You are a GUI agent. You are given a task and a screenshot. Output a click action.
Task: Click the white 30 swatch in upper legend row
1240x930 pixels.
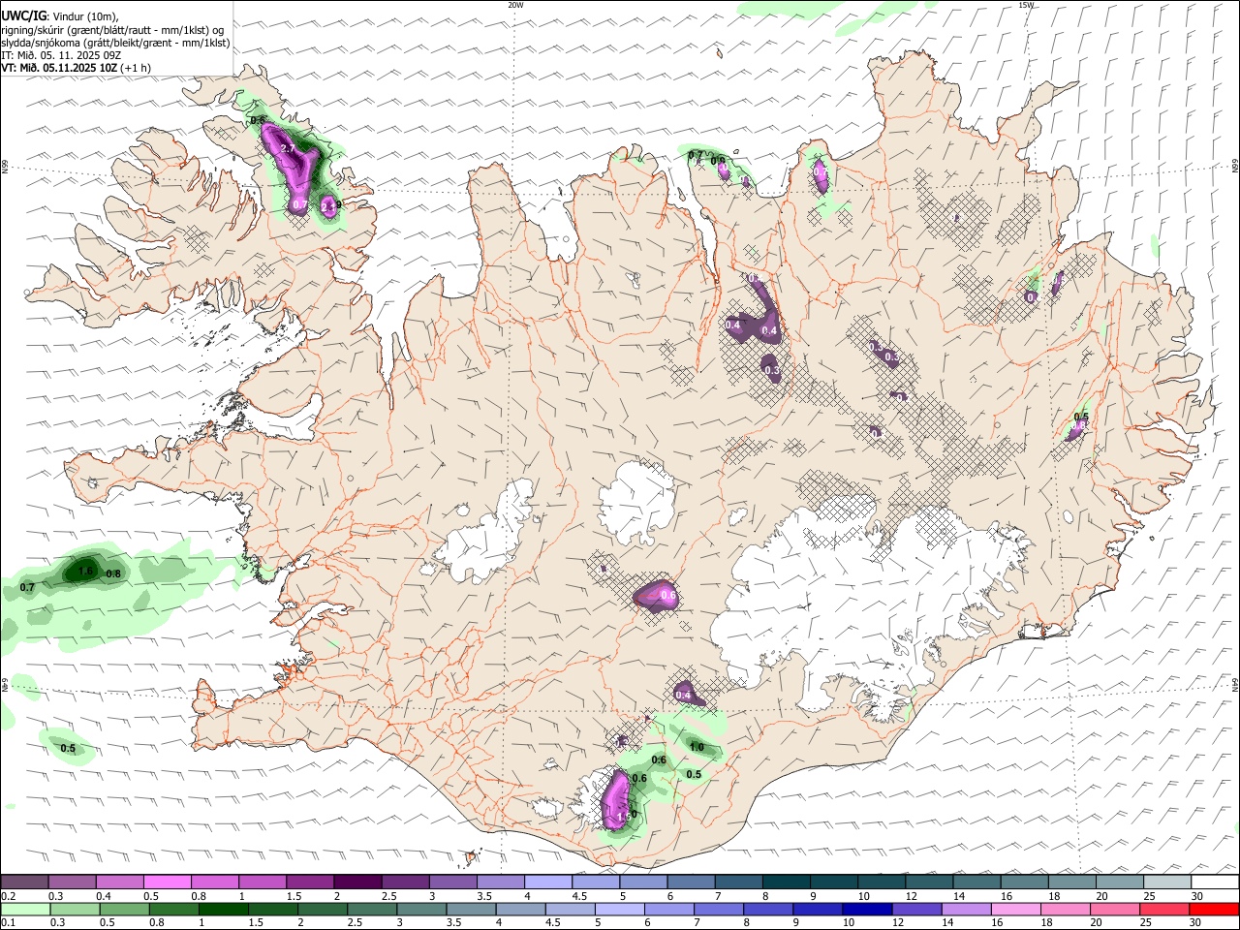[1215, 883]
